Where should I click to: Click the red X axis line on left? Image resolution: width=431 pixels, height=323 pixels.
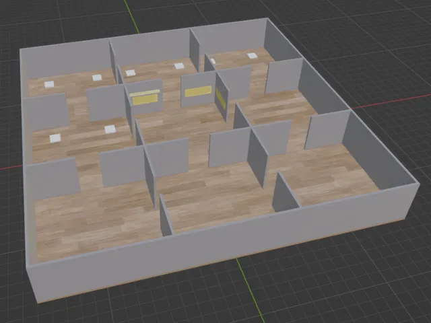[x=10, y=168]
